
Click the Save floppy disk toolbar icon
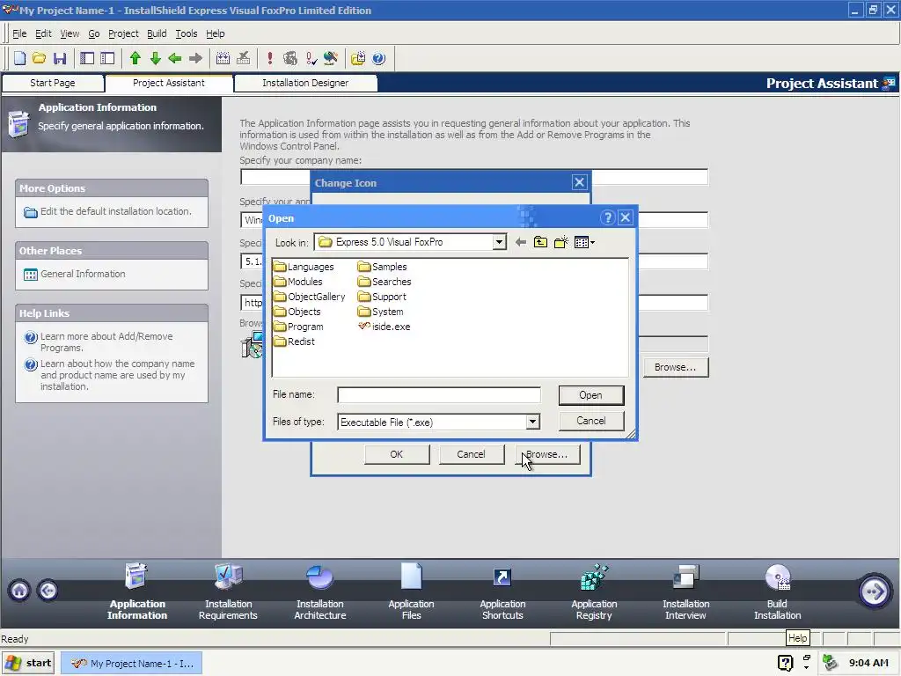pyautogui.click(x=60, y=58)
